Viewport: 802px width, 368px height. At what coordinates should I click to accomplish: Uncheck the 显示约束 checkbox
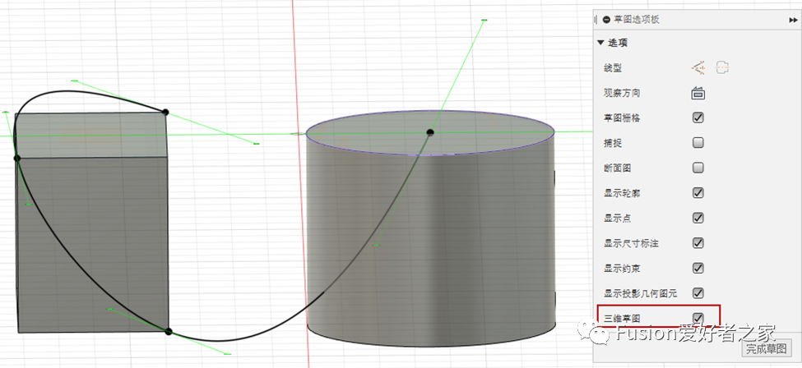[x=698, y=268]
